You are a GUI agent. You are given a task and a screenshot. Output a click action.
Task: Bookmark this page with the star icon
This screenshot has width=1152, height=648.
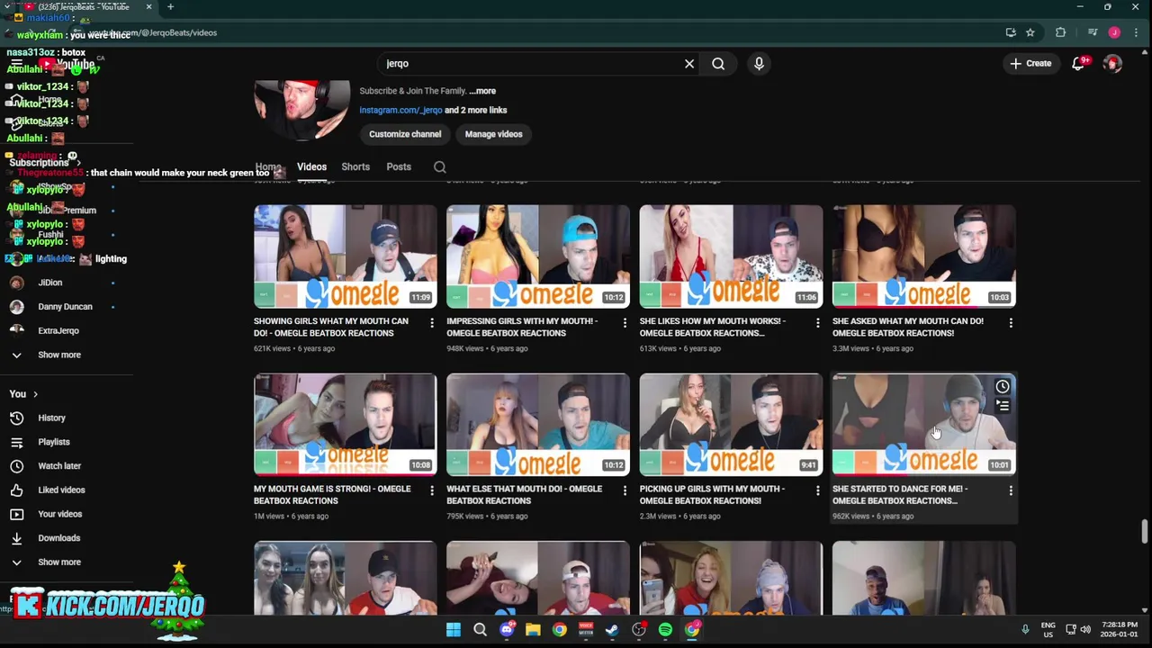(x=1030, y=32)
